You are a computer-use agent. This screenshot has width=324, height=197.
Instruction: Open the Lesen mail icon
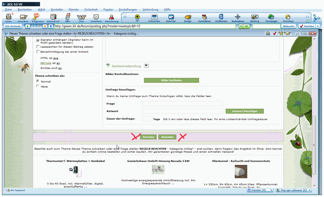tap(8, 17)
